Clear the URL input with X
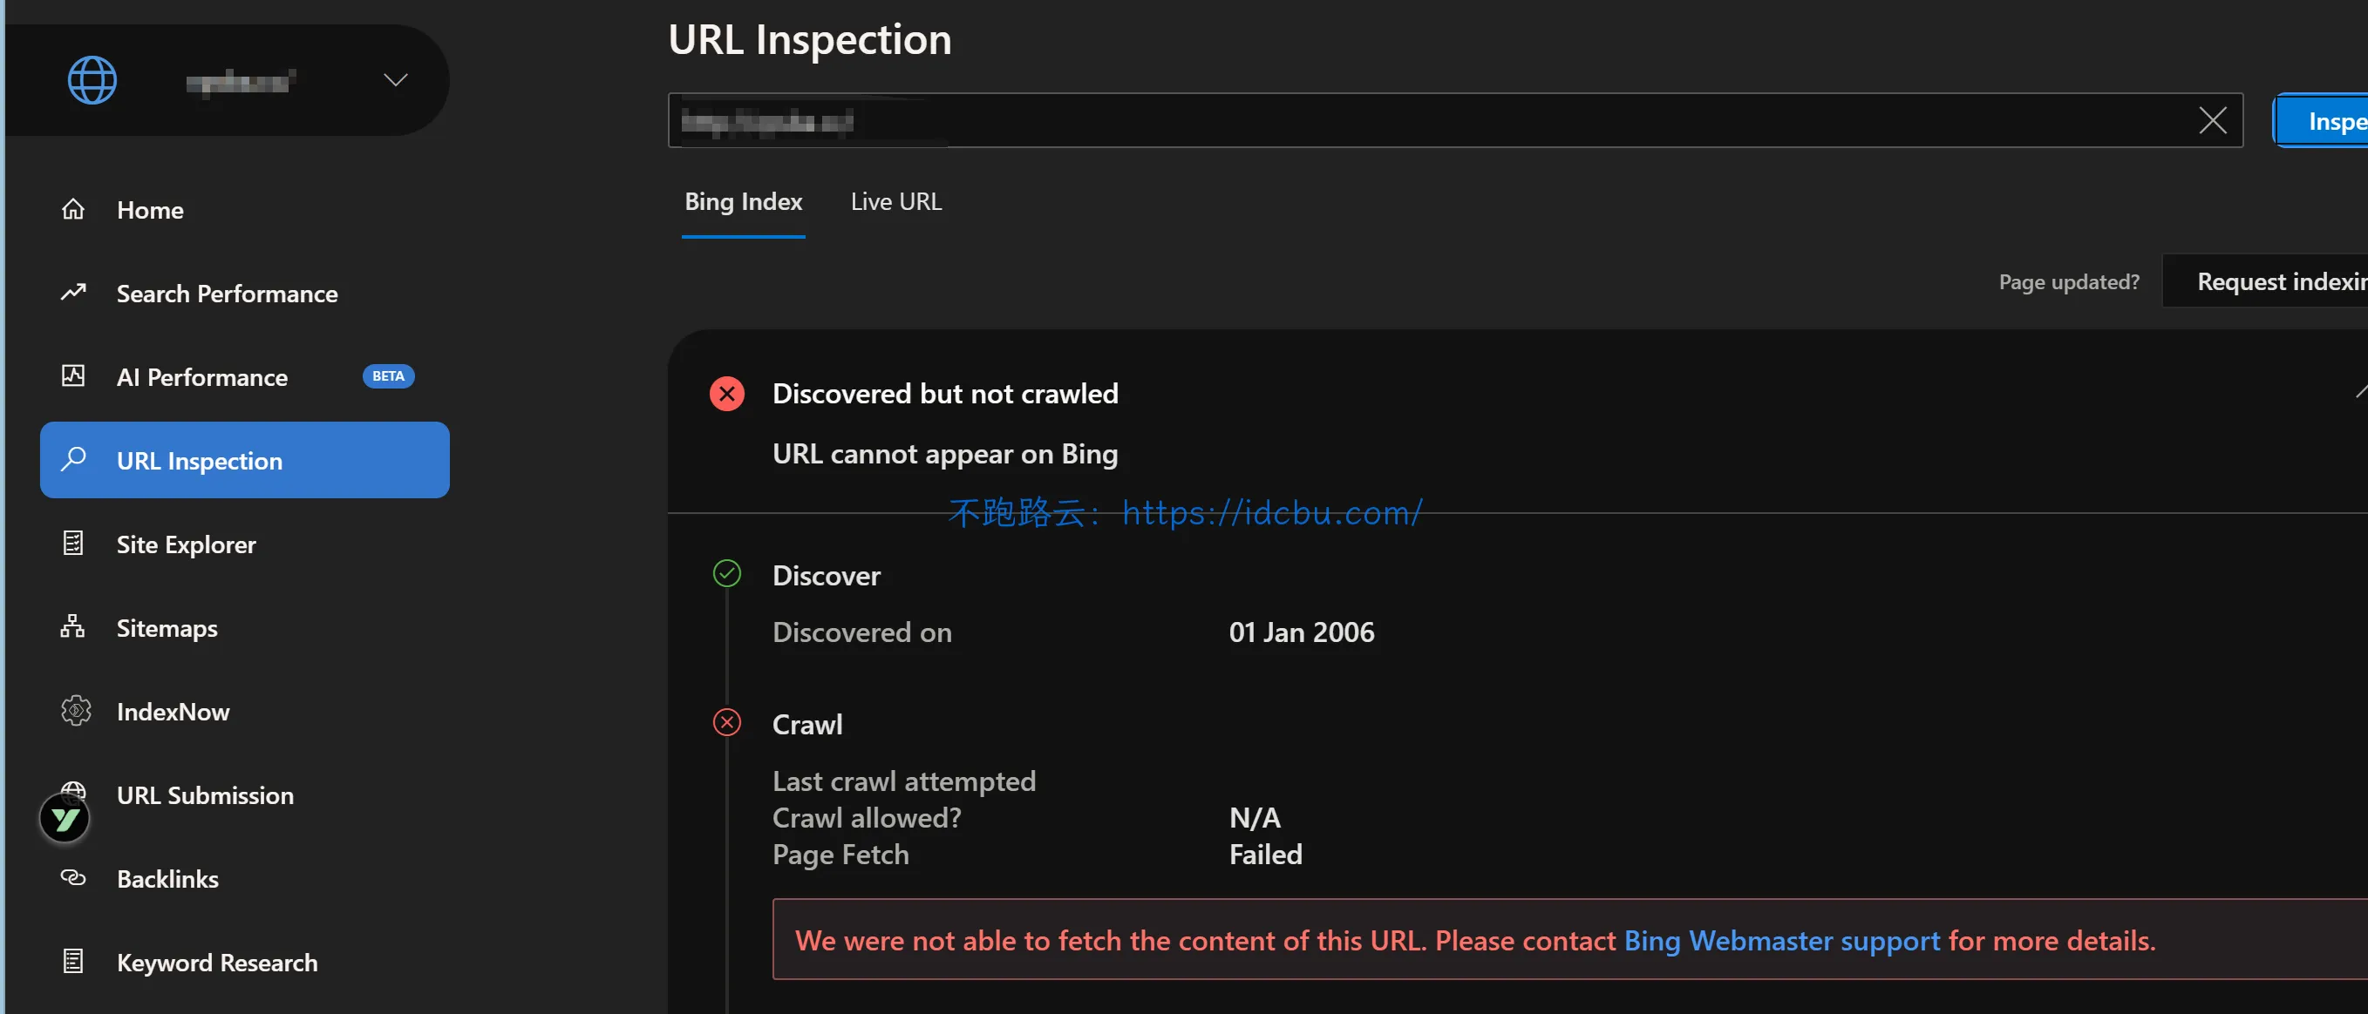The width and height of the screenshot is (2368, 1014). pos(2212,120)
